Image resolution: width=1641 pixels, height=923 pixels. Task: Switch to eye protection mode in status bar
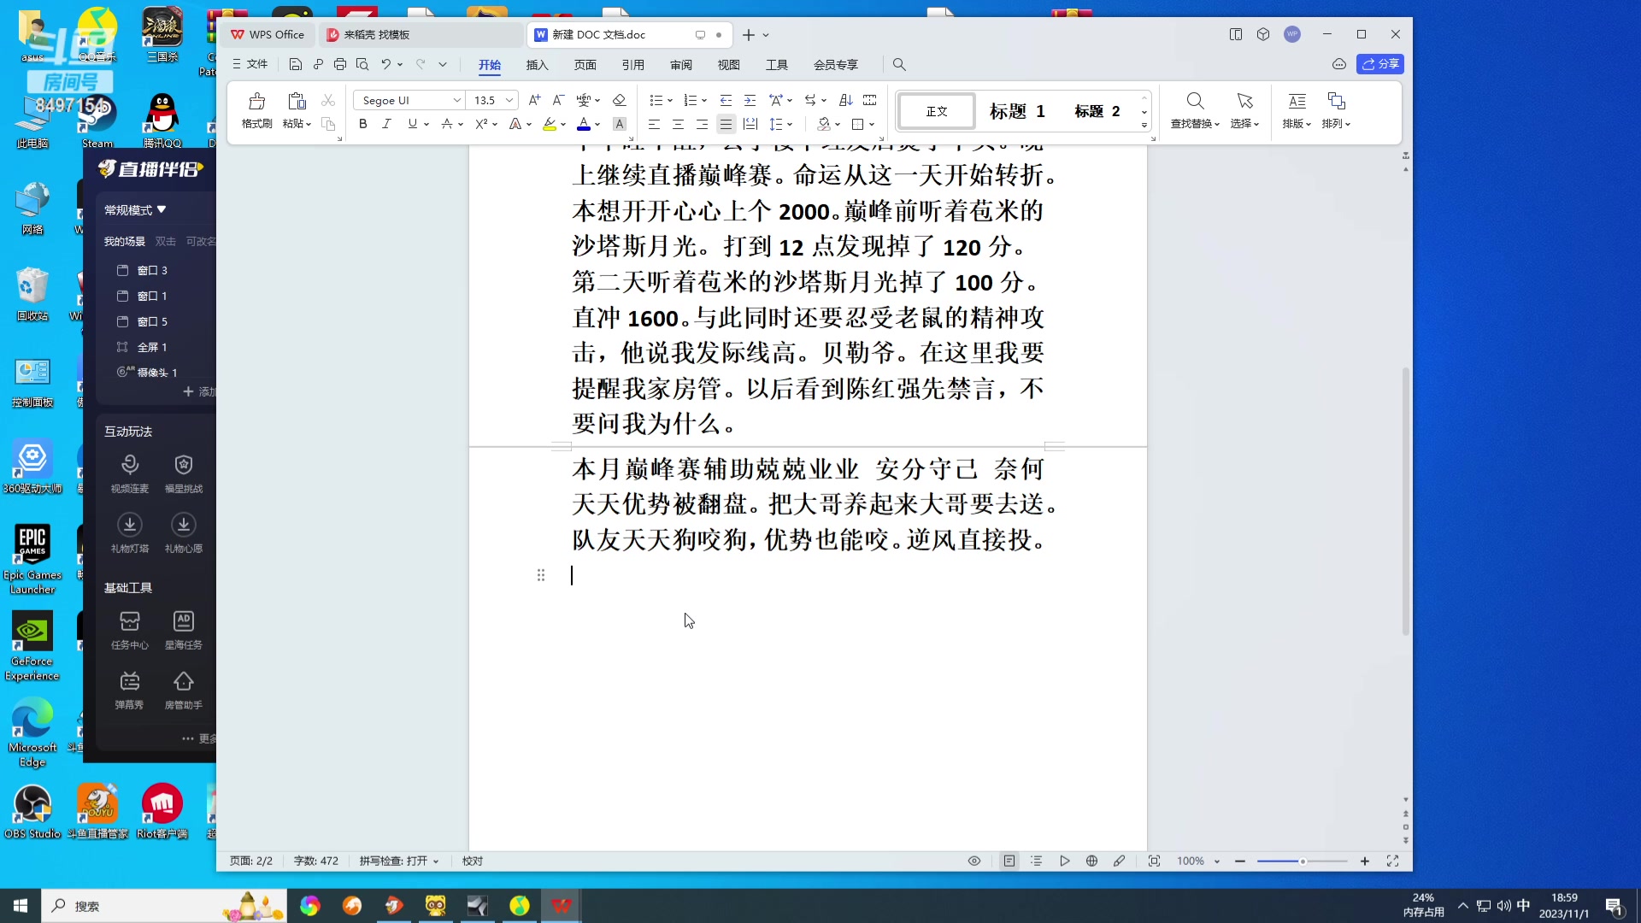coord(974,861)
